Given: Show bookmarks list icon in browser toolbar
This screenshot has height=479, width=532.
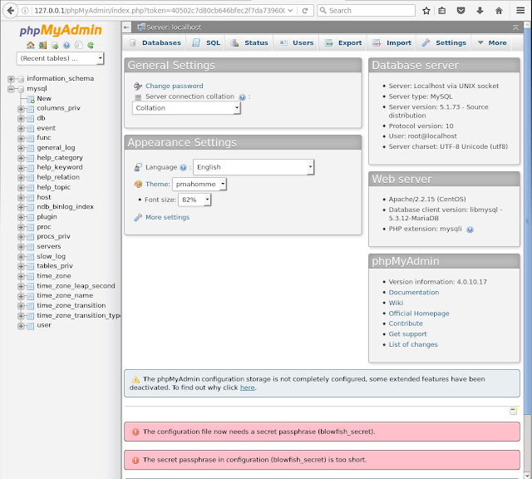Looking at the screenshot, I should pos(441,11).
